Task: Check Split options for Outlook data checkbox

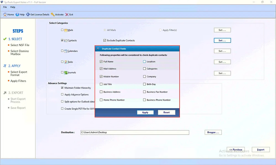Action: click(62, 101)
